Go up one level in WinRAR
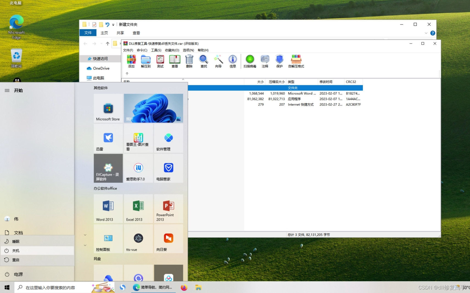The height and width of the screenshot is (293, 470). [x=127, y=74]
